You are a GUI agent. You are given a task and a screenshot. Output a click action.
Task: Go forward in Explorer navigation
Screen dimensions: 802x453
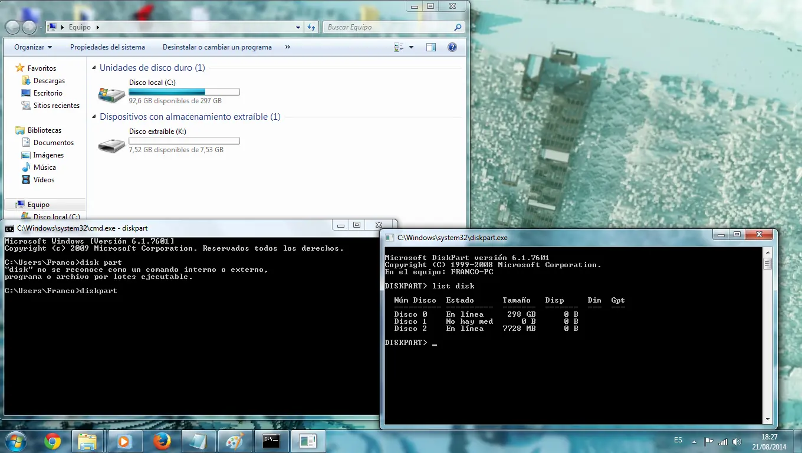coord(29,27)
